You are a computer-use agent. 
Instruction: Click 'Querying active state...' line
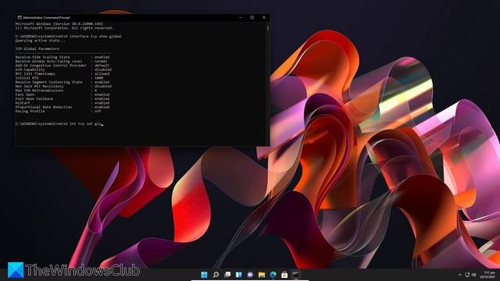pos(40,41)
